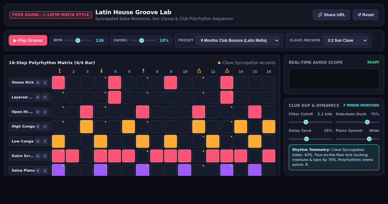Toggle Open Hi-hat step 7
The image size is (388, 204).
click(143, 112)
